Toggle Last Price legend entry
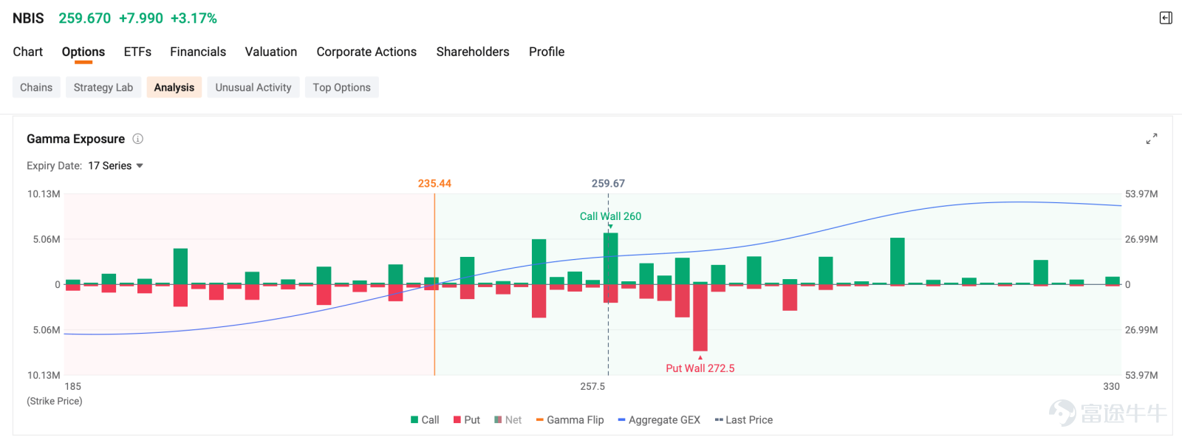This screenshot has height=440, width=1182. [x=744, y=420]
